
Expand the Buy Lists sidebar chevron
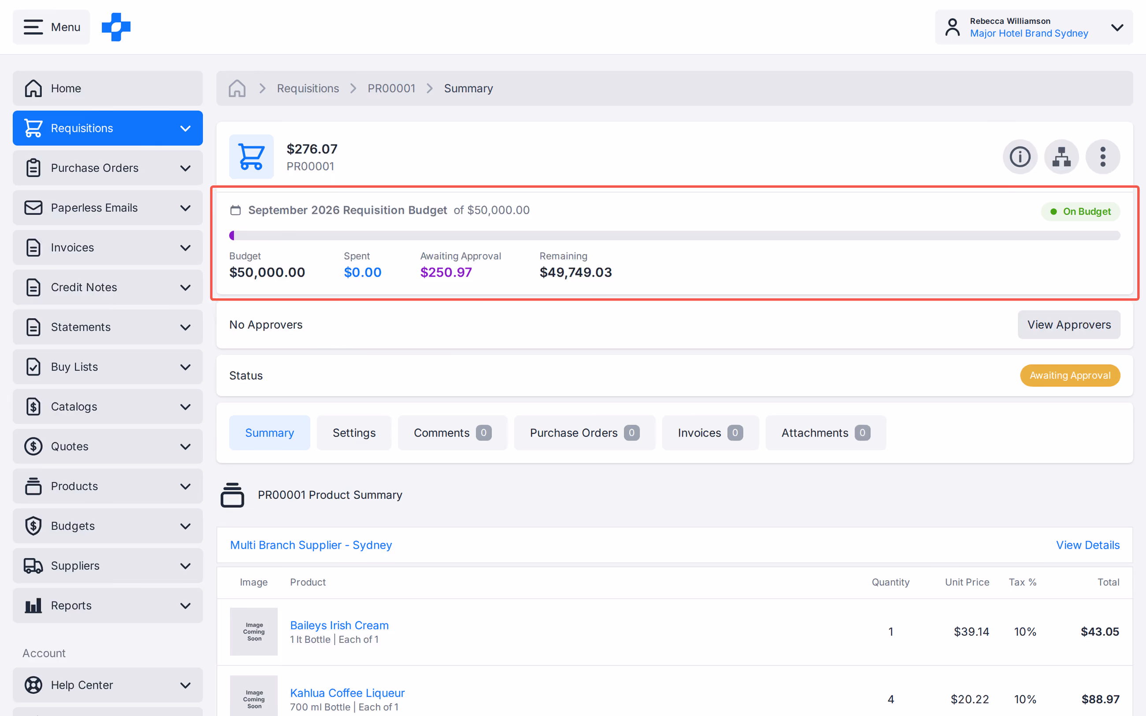186,367
